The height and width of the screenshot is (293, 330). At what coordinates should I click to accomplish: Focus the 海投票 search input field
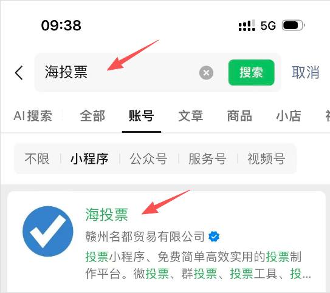[x=118, y=72]
